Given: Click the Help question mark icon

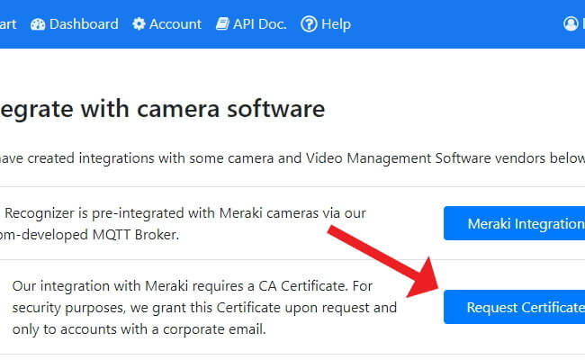Looking at the screenshot, I should tap(309, 24).
